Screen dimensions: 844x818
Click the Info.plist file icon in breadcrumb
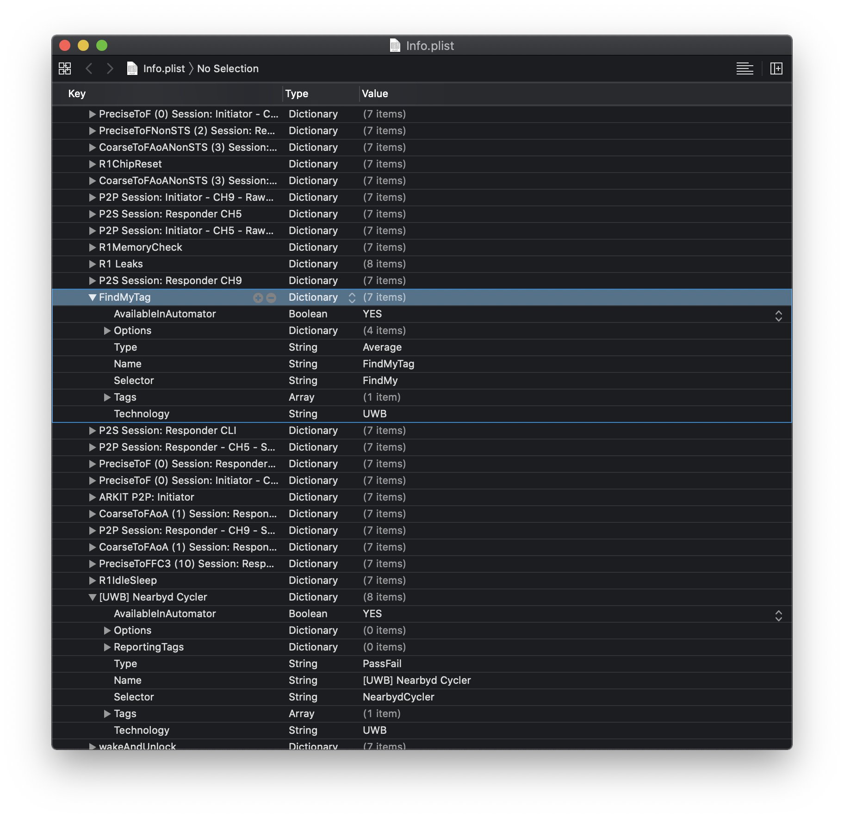(132, 68)
